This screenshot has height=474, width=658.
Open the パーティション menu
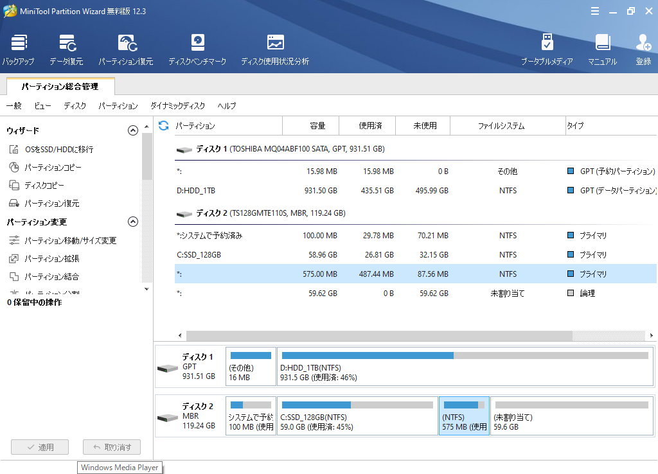[x=118, y=106]
